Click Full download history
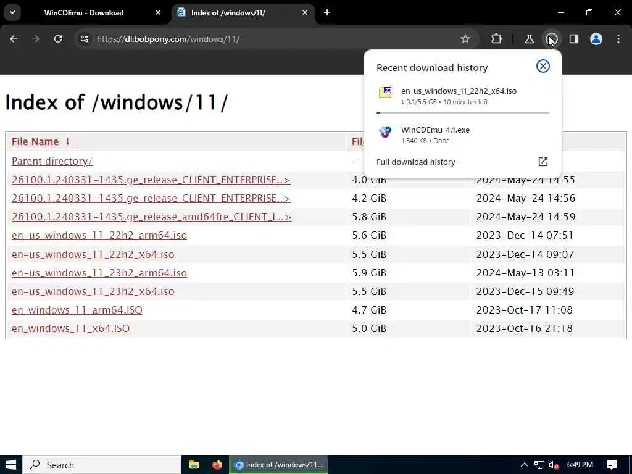Viewport: 632px width, 474px height. pyautogui.click(x=415, y=162)
